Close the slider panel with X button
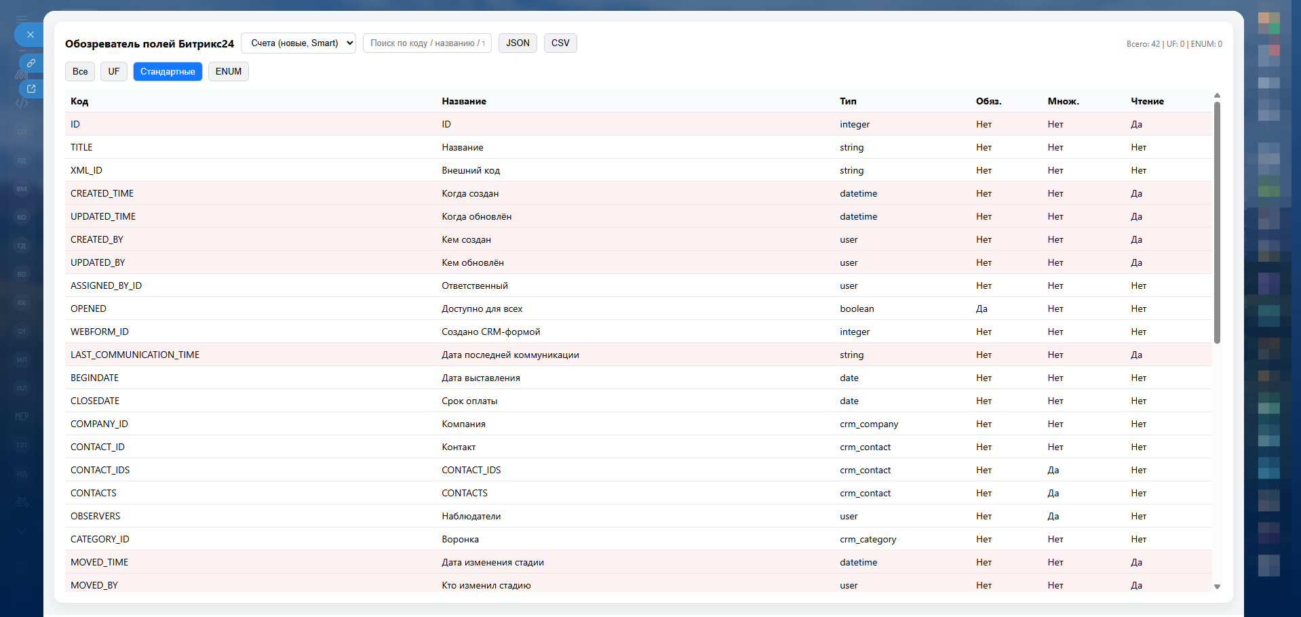Screen dimensions: 1301x617 coord(30,35)
